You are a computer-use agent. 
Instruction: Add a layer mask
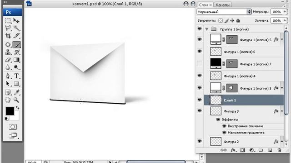242,150
